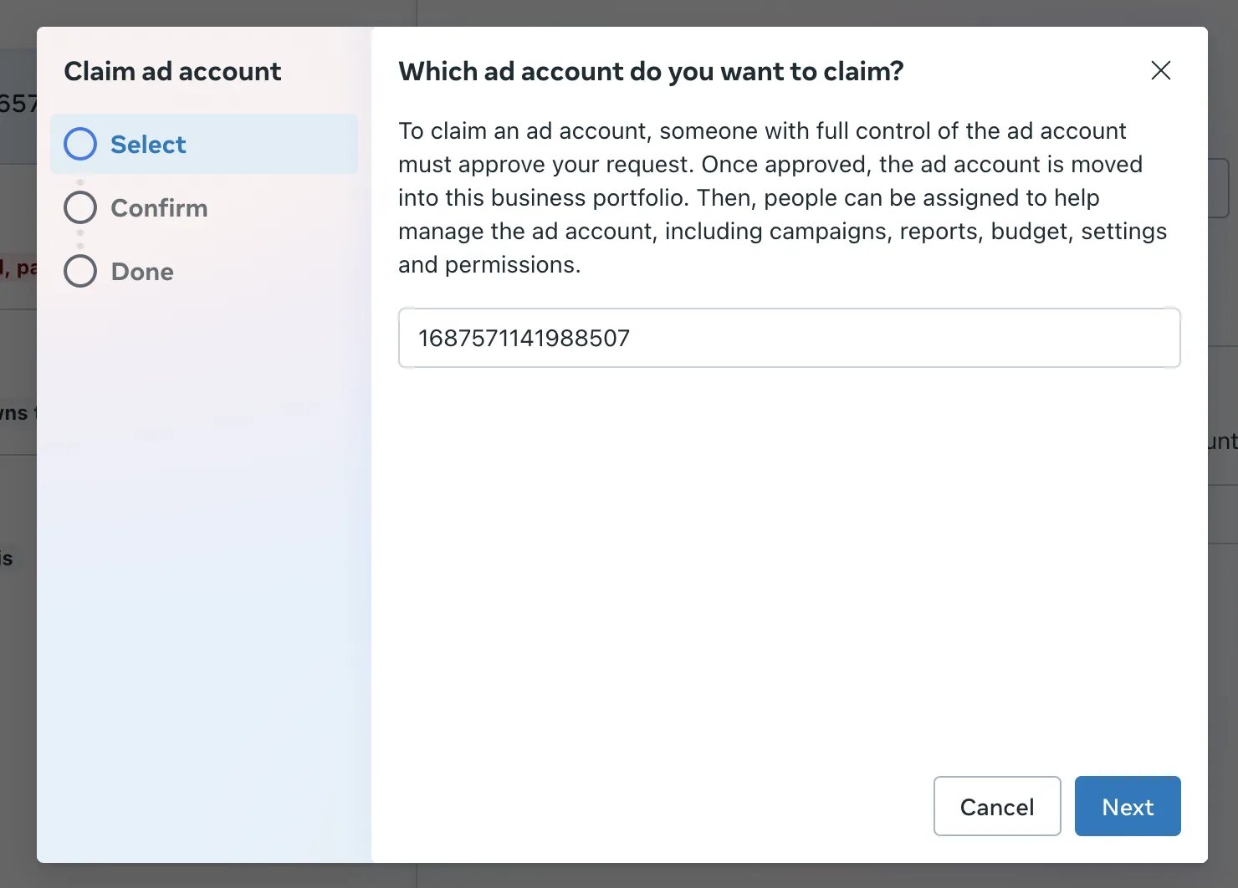
Task: Proceed with the Next button
Action: (1127, 806)
